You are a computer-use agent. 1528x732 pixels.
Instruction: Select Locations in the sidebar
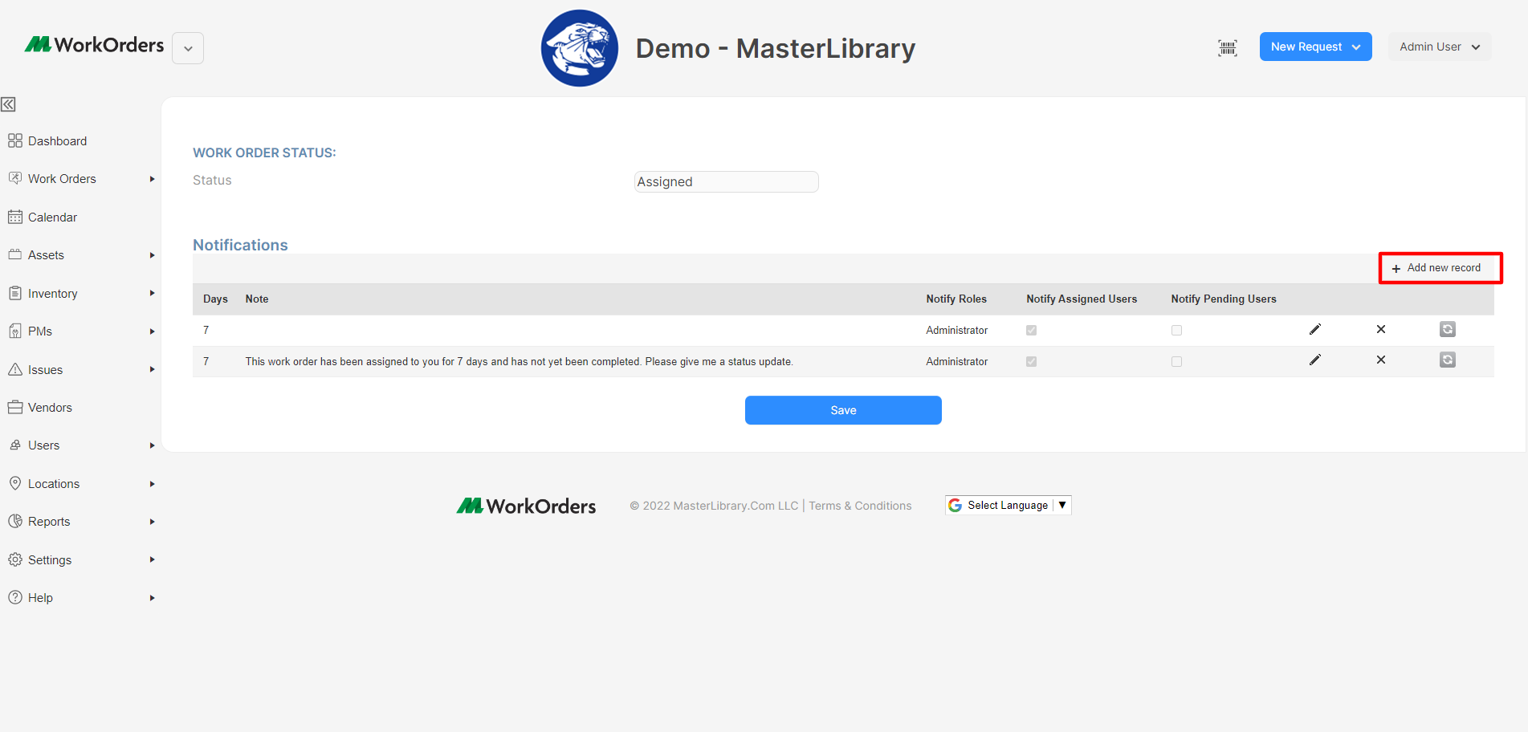(x=54, y=484)
